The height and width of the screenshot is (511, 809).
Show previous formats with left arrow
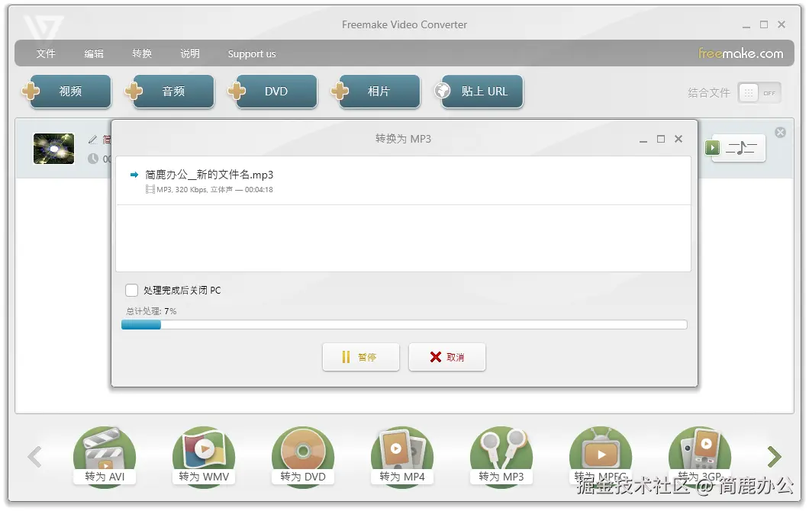pos(34,457)
